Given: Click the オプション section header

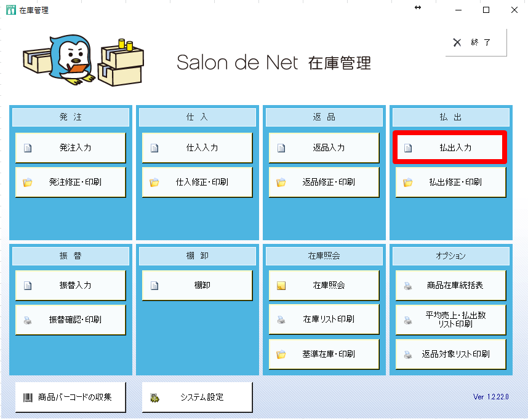Looking at the screenshot, I should pyautogui.click(x=451, y=256).
